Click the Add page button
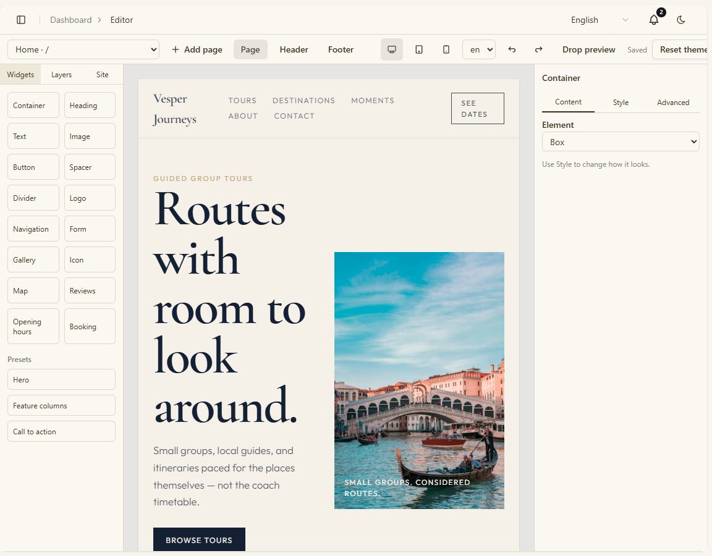This screenshot has width=712, height=556. click(197, 49)
